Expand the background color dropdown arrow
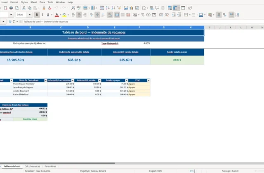264x173 pixels. click(68, 15)
